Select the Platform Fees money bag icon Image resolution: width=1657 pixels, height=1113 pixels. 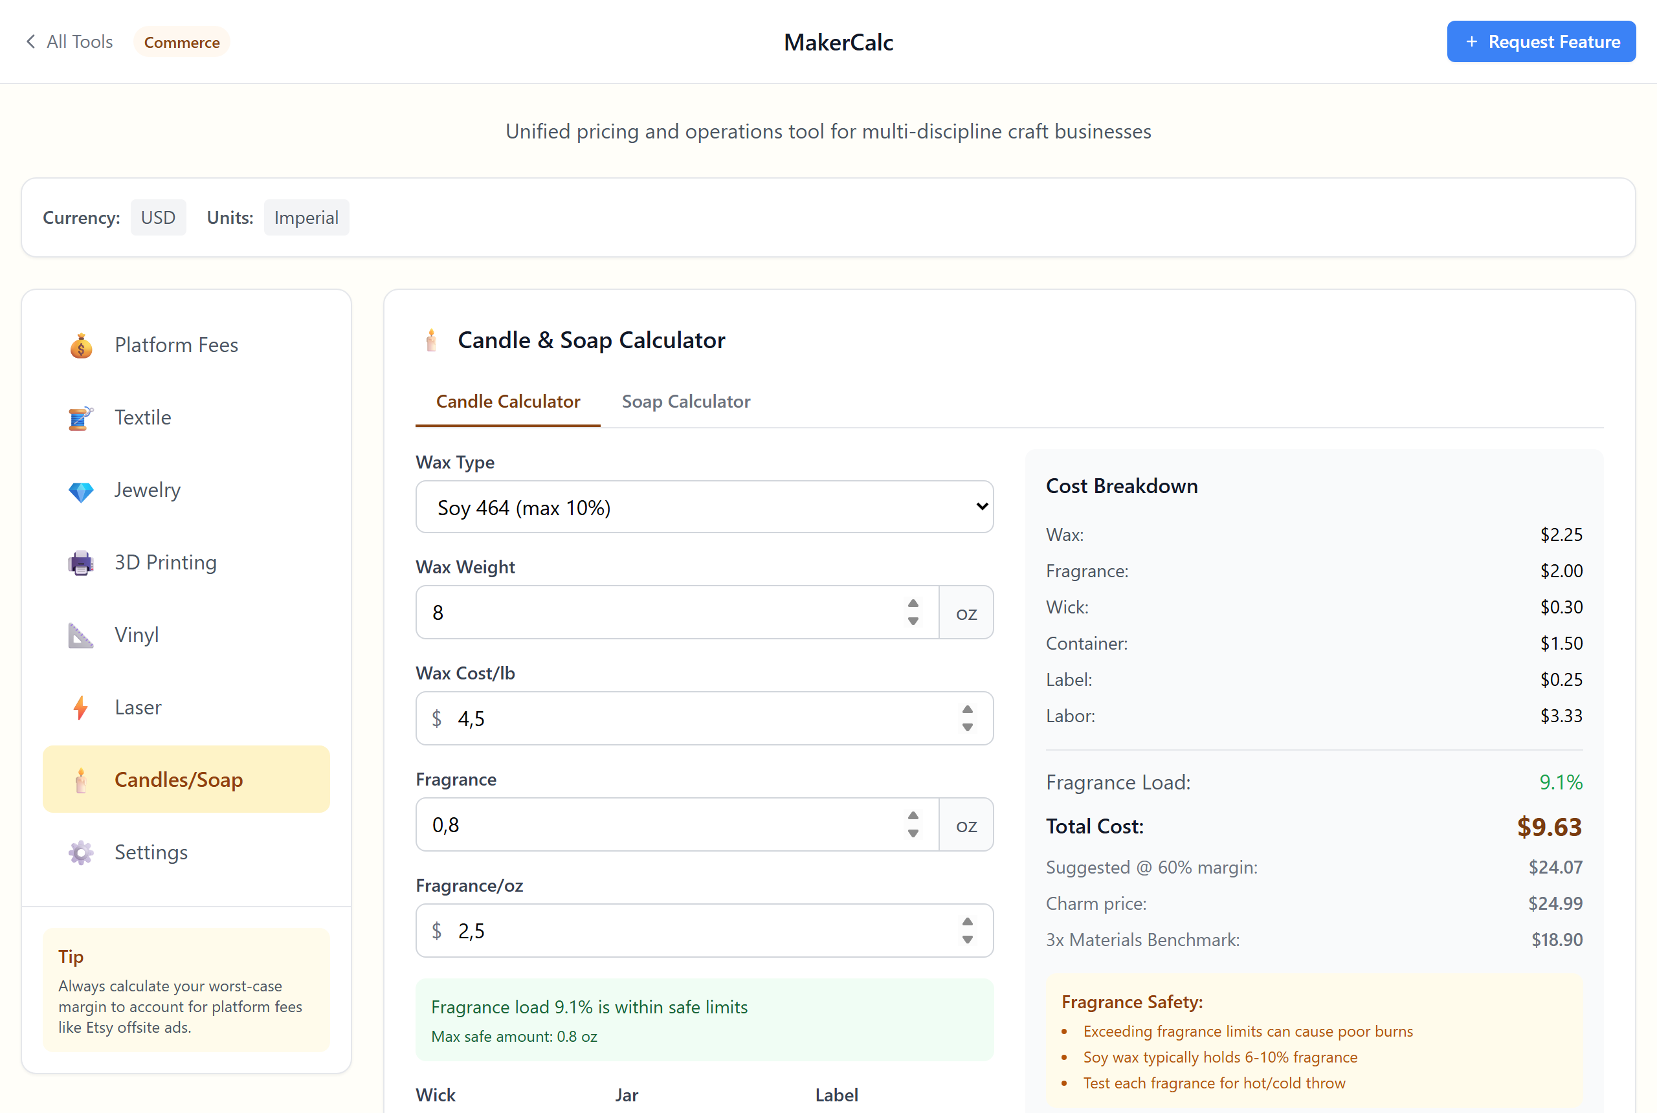pyautogui.click(x=81, y=346)
